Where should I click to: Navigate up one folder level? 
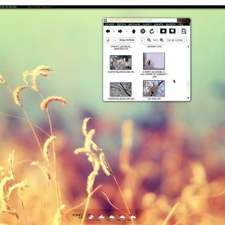(133, 31)
